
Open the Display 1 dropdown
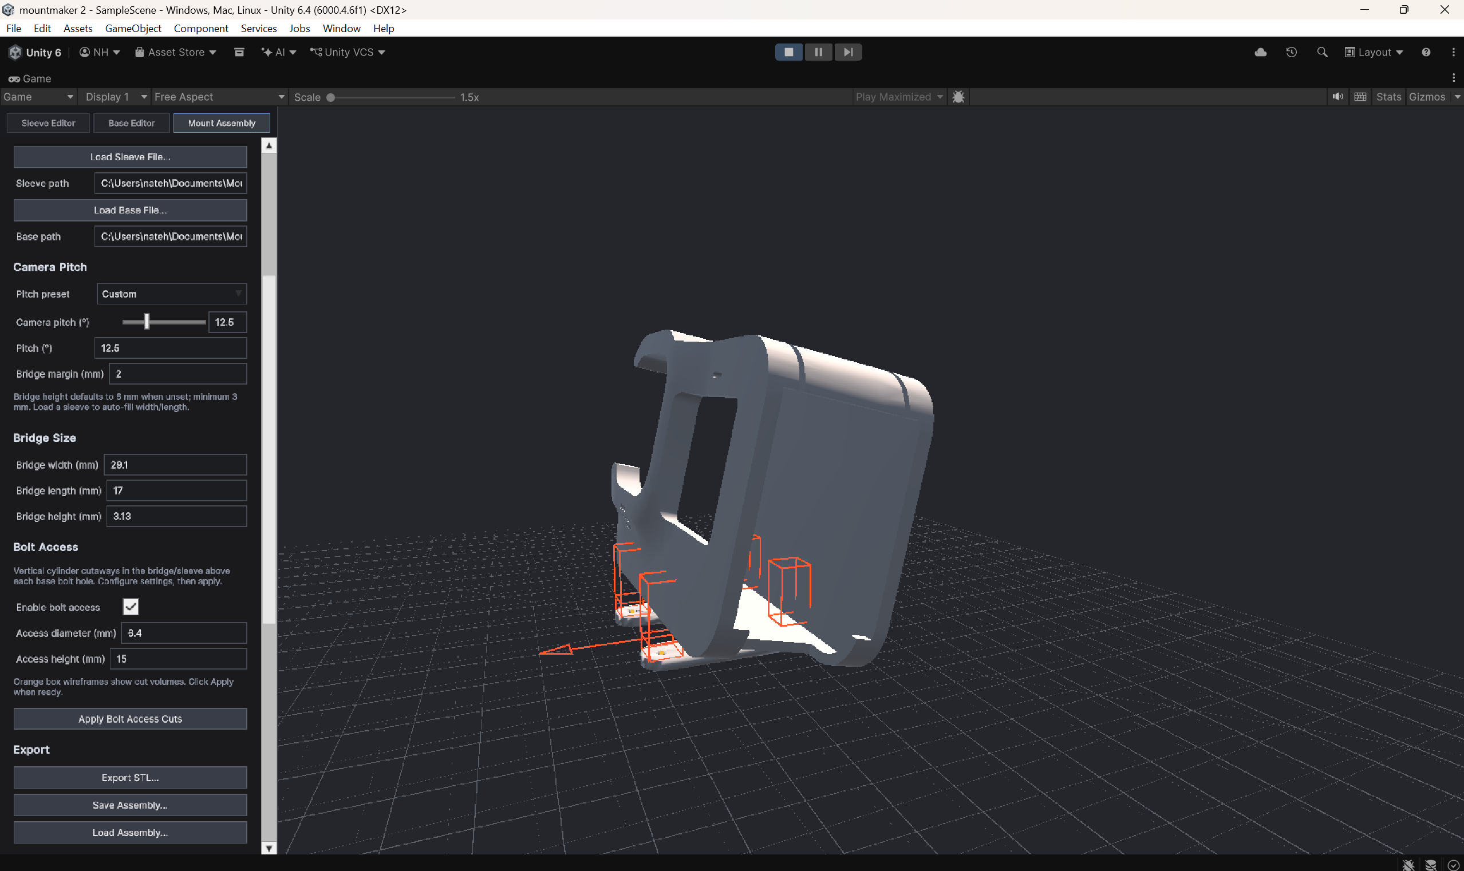pos(116,97)
